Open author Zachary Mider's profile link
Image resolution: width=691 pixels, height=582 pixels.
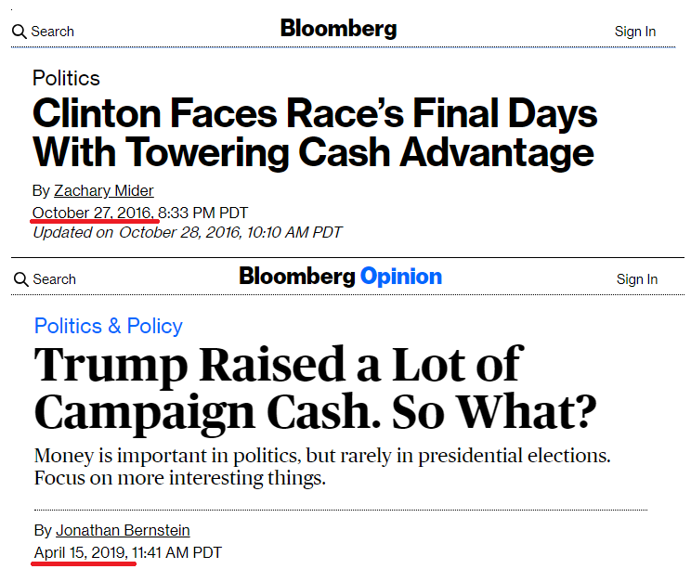104,191
